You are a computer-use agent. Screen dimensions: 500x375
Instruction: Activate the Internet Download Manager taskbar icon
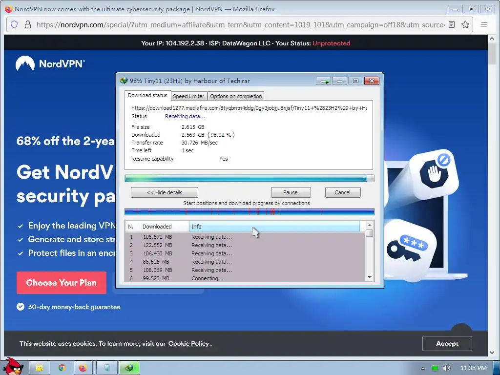coord(129,368)
